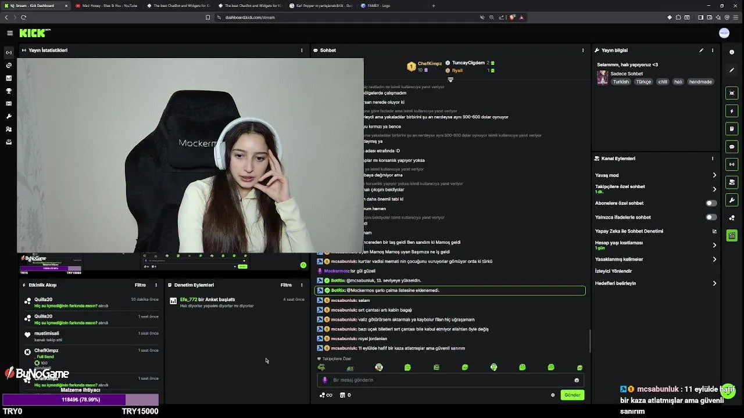Open Yapay Zeka ile Sohbet Denetimi chart icon

click(x=714, y=231)
